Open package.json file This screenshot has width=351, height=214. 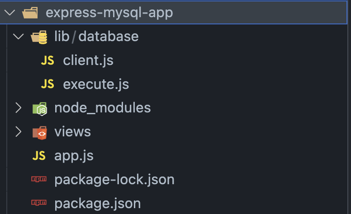click(98, 204)
